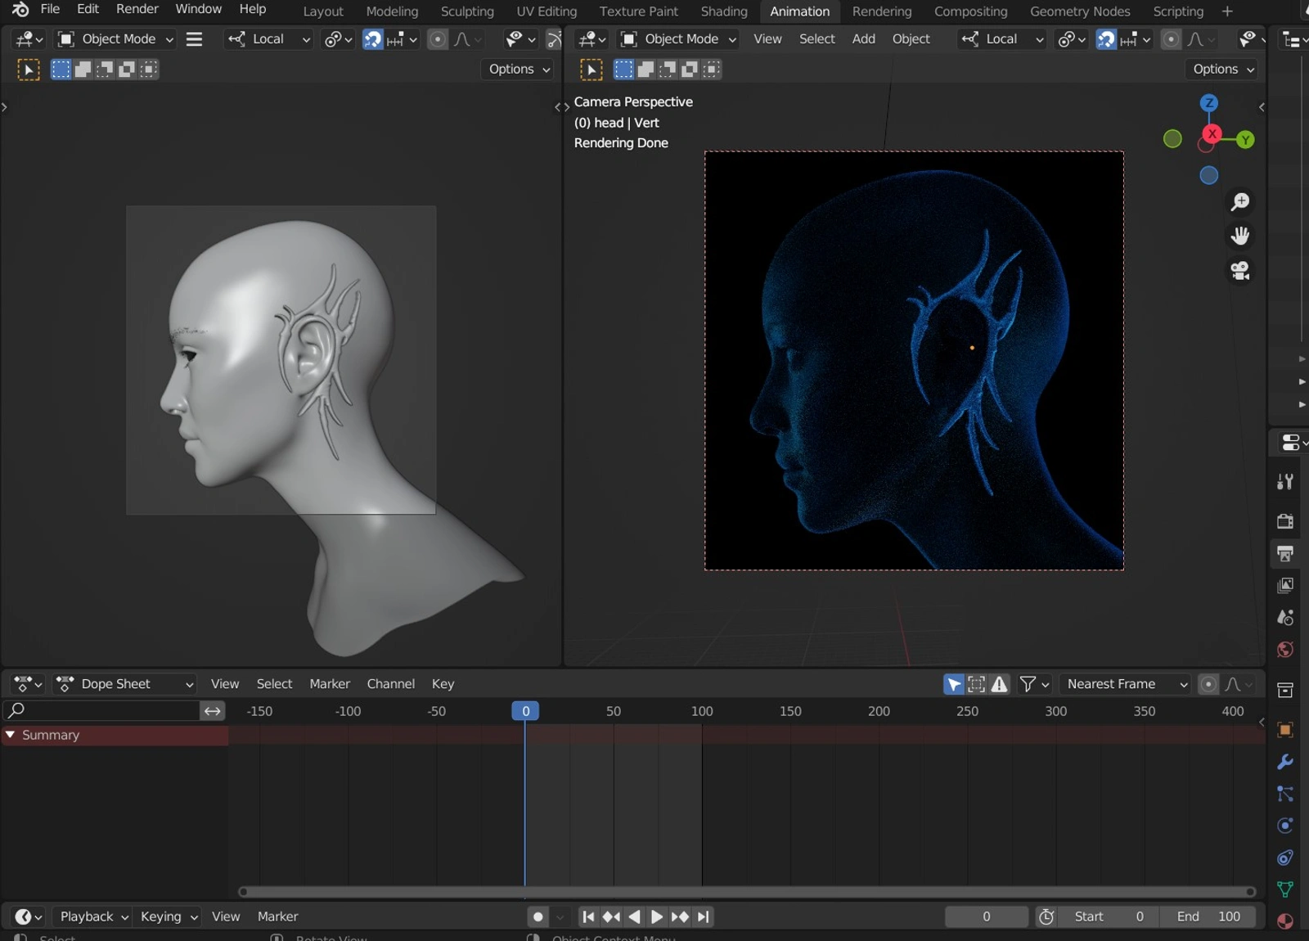Screen dimensions: 1309x941
Task: Open the Output properties printer tab
Action: pyautogui.click(x=1284, y=554)
